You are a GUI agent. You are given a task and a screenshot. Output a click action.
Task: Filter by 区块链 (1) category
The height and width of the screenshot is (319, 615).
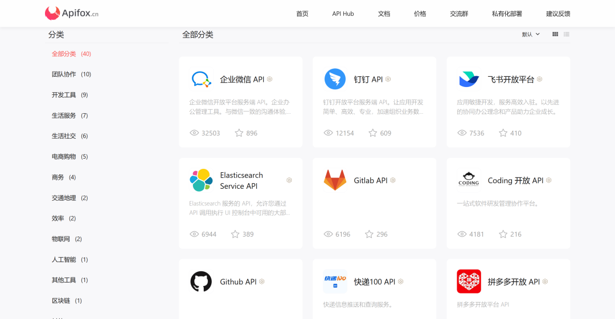(x=67, y=301)
